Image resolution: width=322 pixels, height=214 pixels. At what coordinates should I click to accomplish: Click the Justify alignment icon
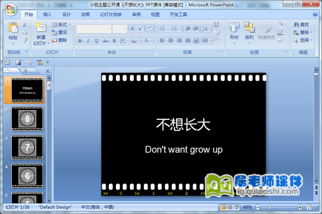[187, 41]
